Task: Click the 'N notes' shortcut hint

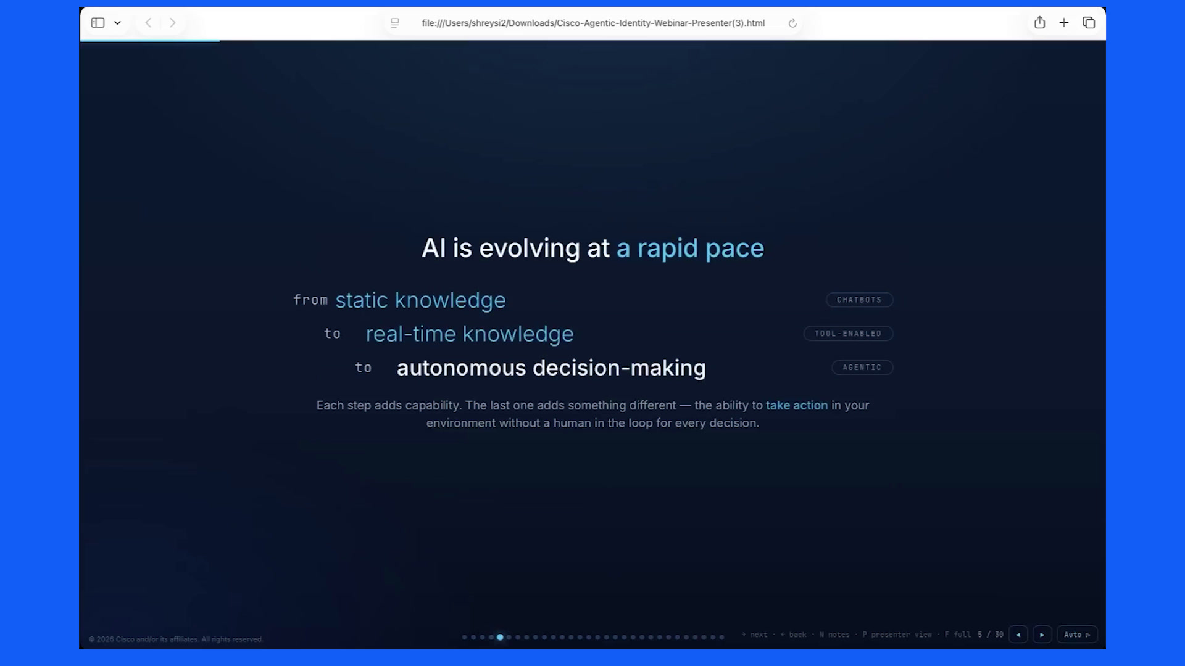Action: click(834, 635)
